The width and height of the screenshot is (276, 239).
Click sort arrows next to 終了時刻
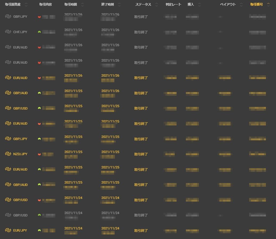pyautogui.click(x=119, y=5)
